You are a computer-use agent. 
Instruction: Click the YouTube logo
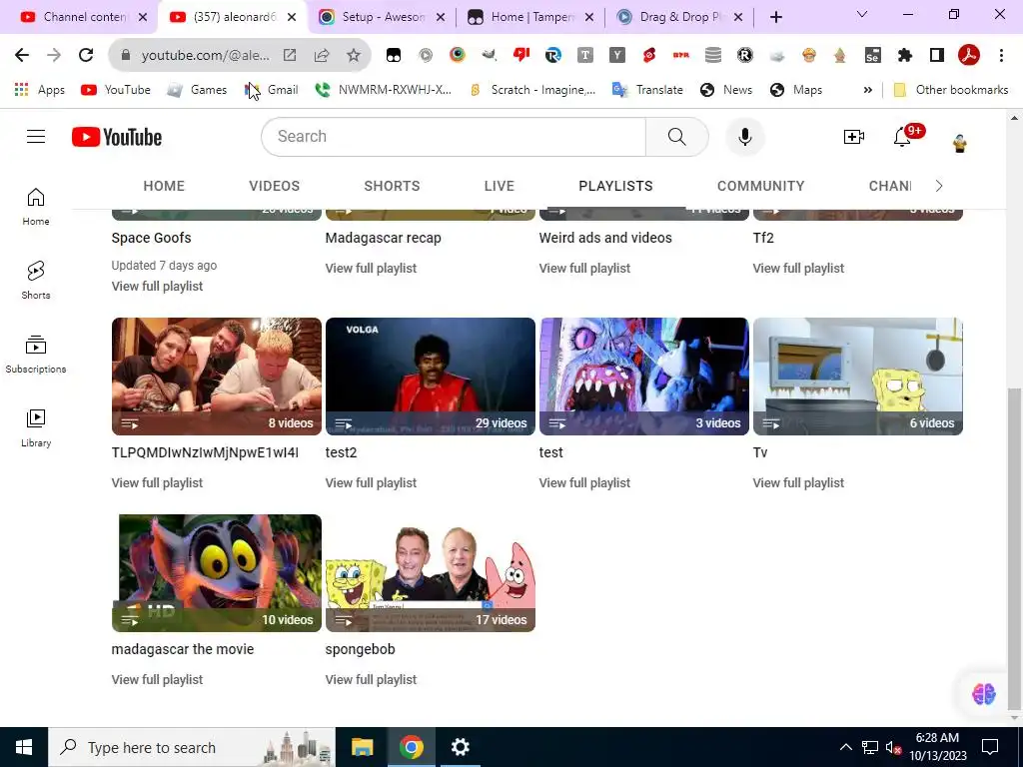click(117, 137)
